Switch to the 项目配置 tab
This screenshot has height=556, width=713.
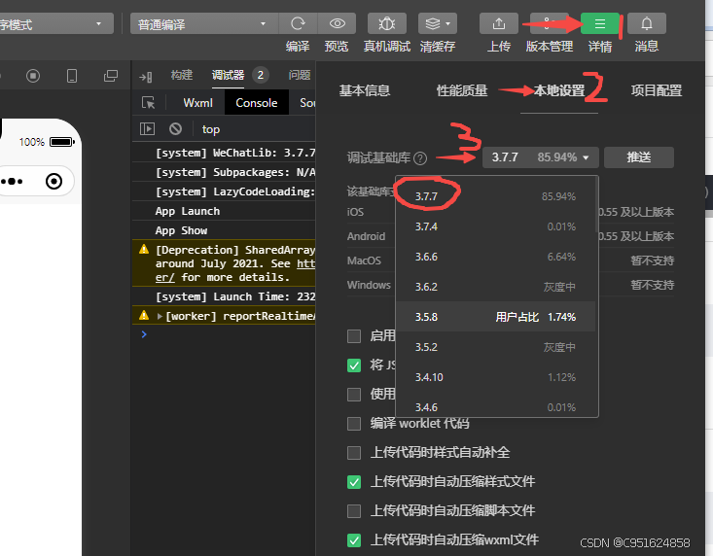657,90
